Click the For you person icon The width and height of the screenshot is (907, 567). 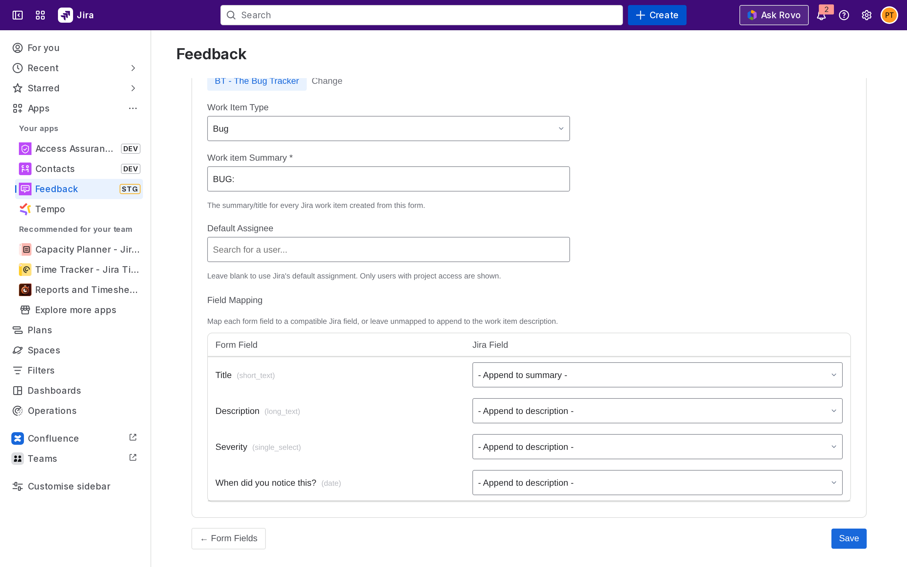(18, 48)
